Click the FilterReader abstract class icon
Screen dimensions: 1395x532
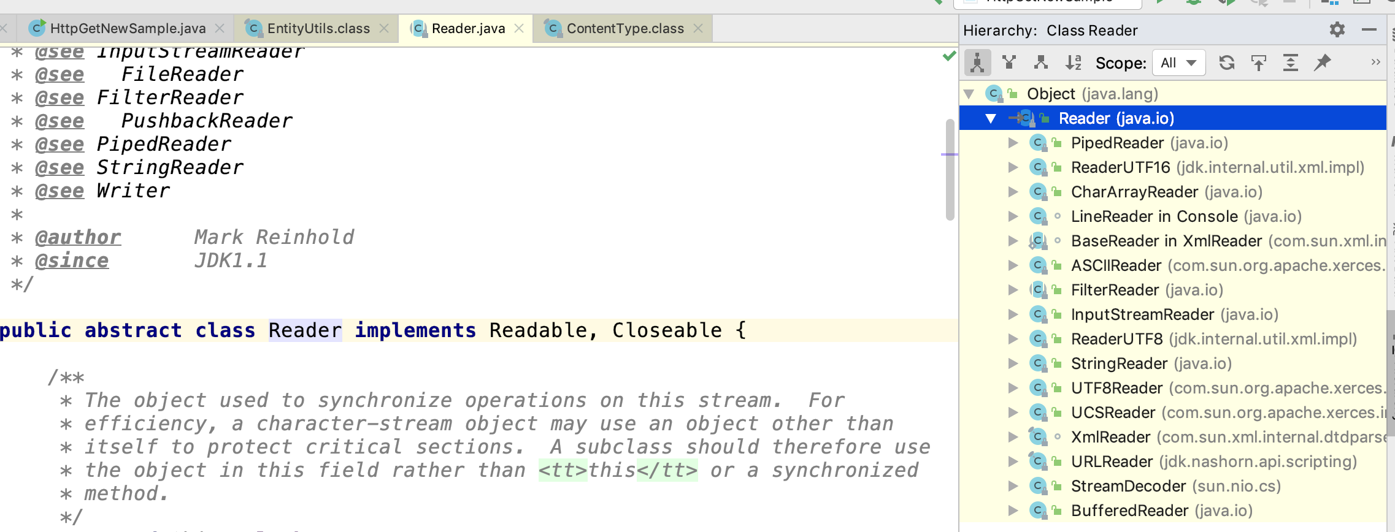[1037, 290]
